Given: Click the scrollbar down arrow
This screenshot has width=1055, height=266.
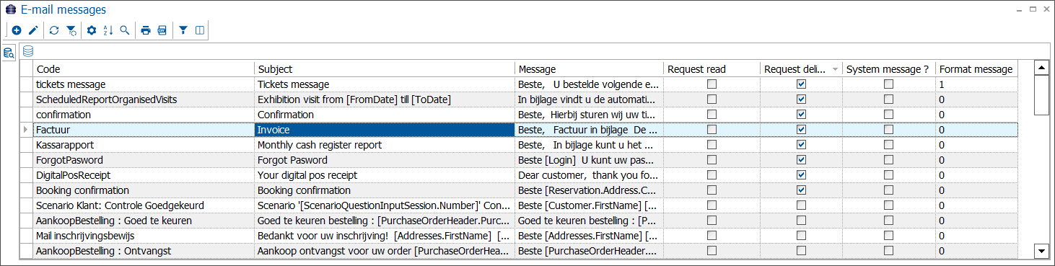Looking at the screenshot, I should pos(1041,251).
